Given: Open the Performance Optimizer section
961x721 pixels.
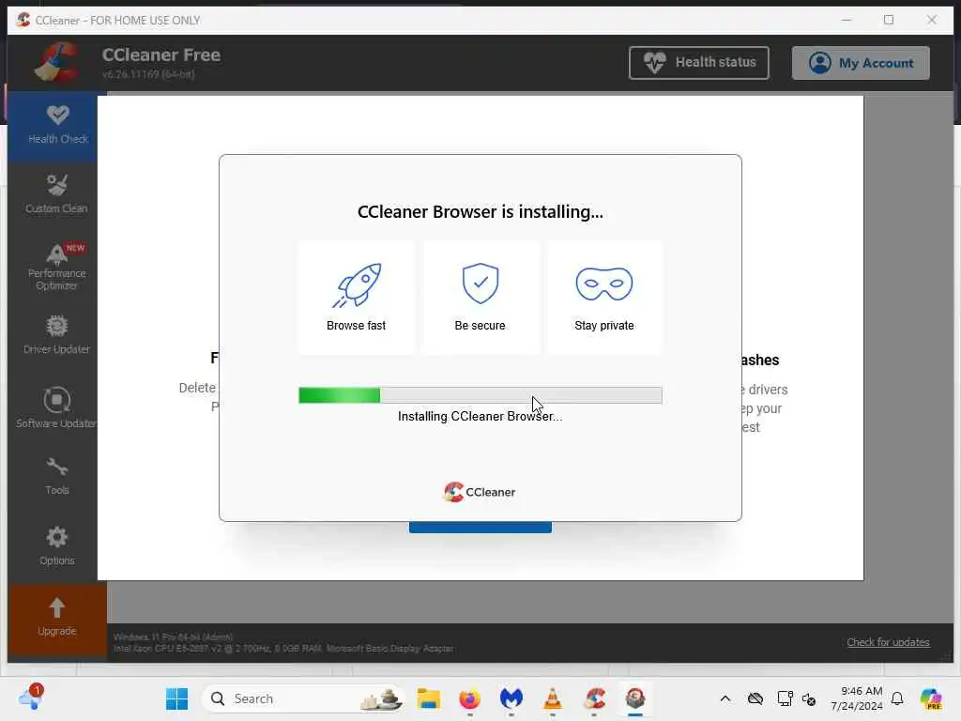Looking at the screenshot, I should pyautogui.click(x=57, y=267).
